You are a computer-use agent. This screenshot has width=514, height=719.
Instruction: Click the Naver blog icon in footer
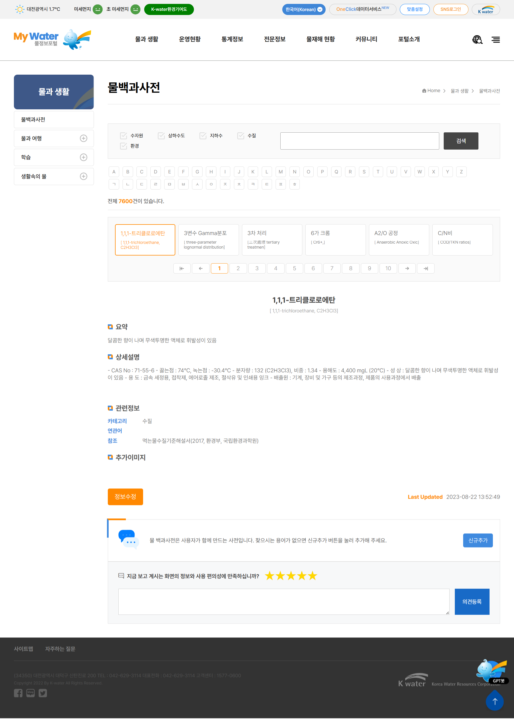point(30,693)
